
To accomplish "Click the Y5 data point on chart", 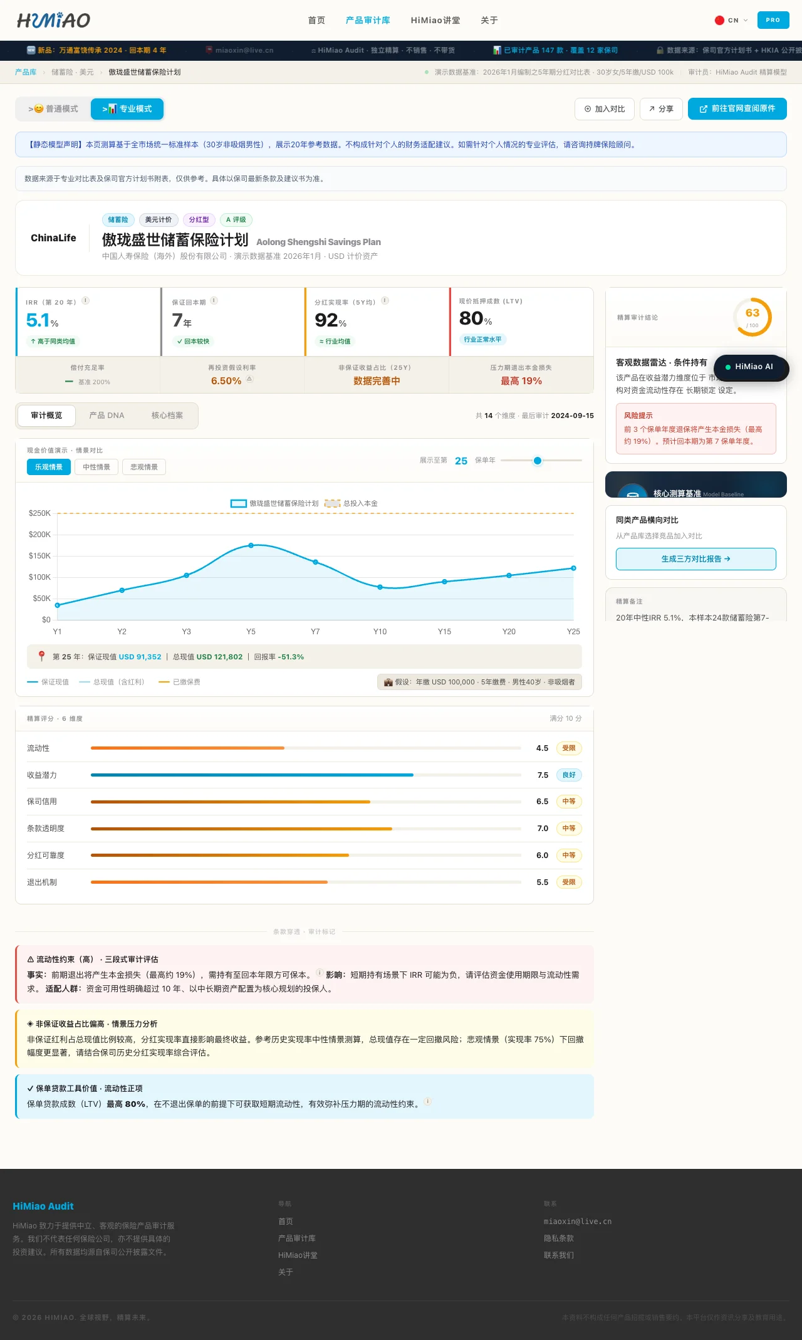I will pos(251,545).
